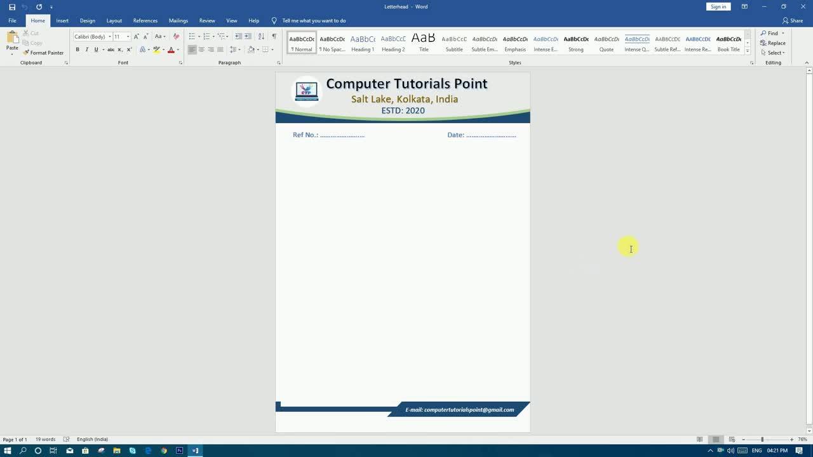The image size is (813, 457).
Task: Shrink the font size with Shrink Font icon
Action: click(145, 36)
